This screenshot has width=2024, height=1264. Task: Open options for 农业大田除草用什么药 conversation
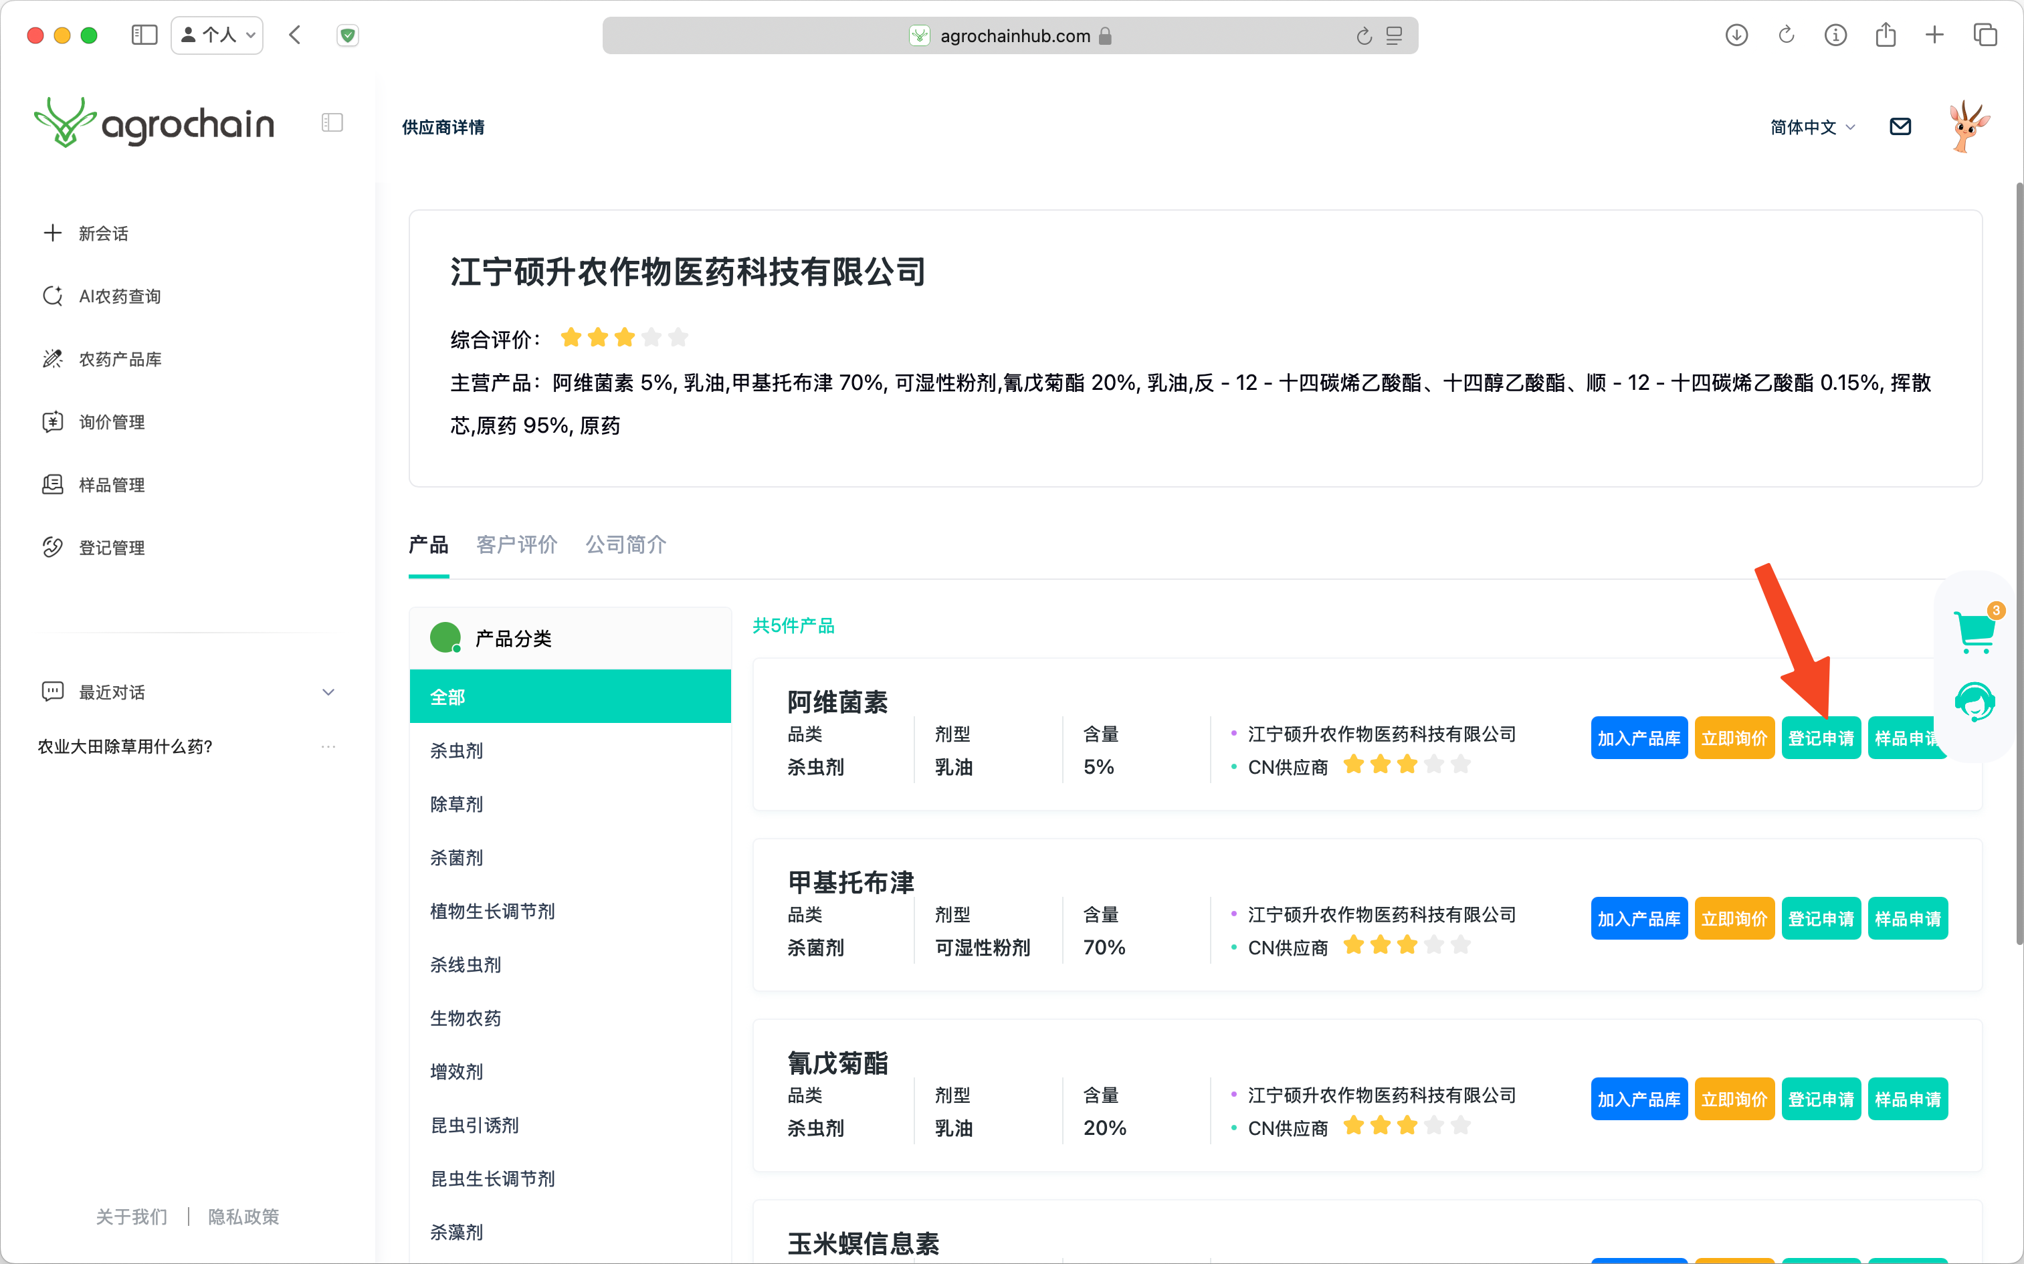(x=328, y=746)
